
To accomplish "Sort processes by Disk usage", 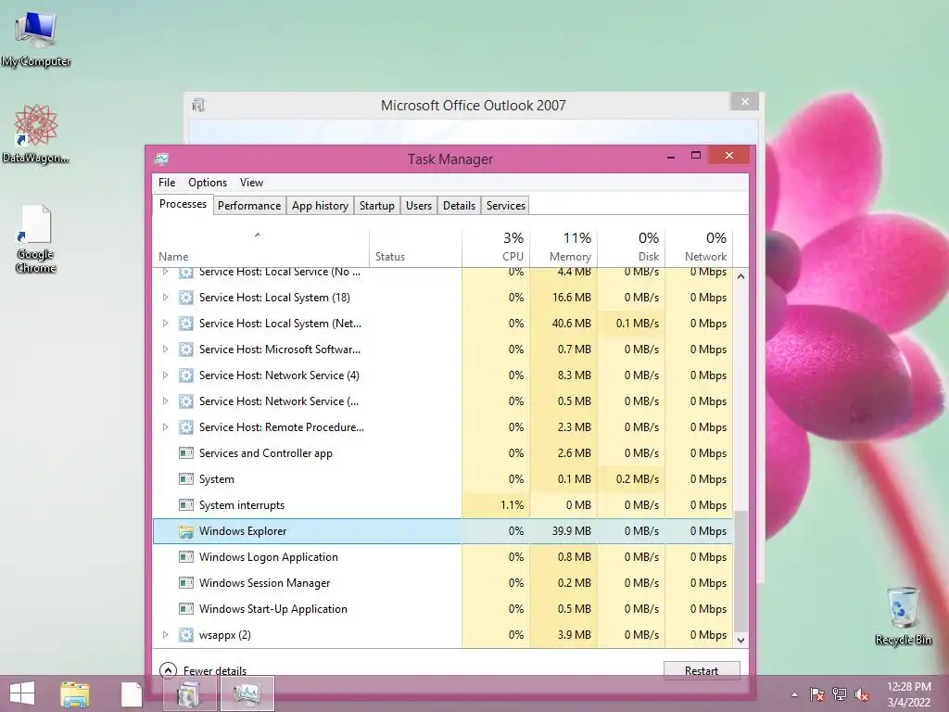I will (x=631, y=248).
